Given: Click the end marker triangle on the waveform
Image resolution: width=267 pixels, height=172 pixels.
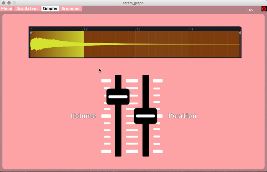Looking at the screenshot, I should [x=239, y=33].
